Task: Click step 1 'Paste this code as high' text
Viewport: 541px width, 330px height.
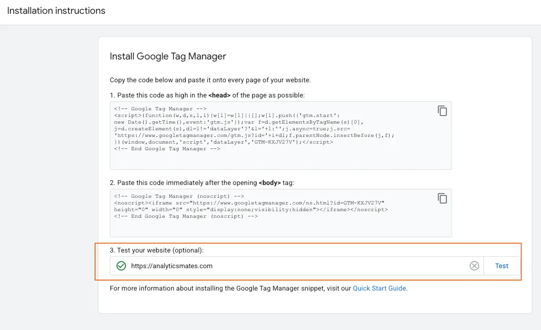Action: point(207,95)
